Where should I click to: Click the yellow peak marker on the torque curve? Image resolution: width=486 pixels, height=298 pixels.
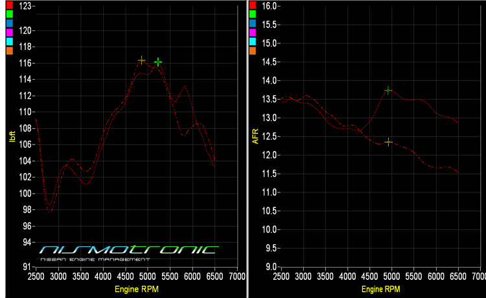[x=142, y=60]
